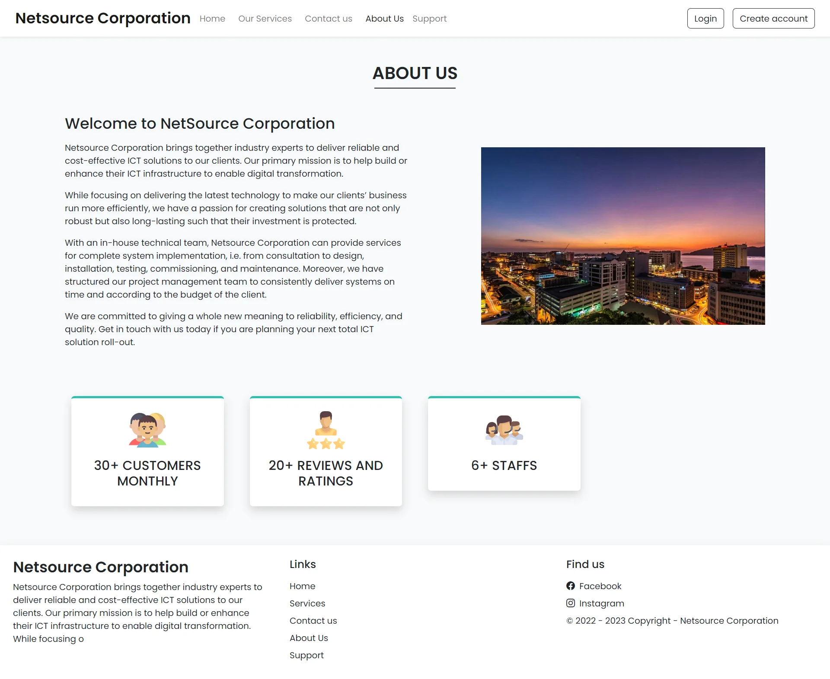The height and width of the screenshot is (679, 830).
Task: Click the Instagram logo icon in footer
Action: 571,603
